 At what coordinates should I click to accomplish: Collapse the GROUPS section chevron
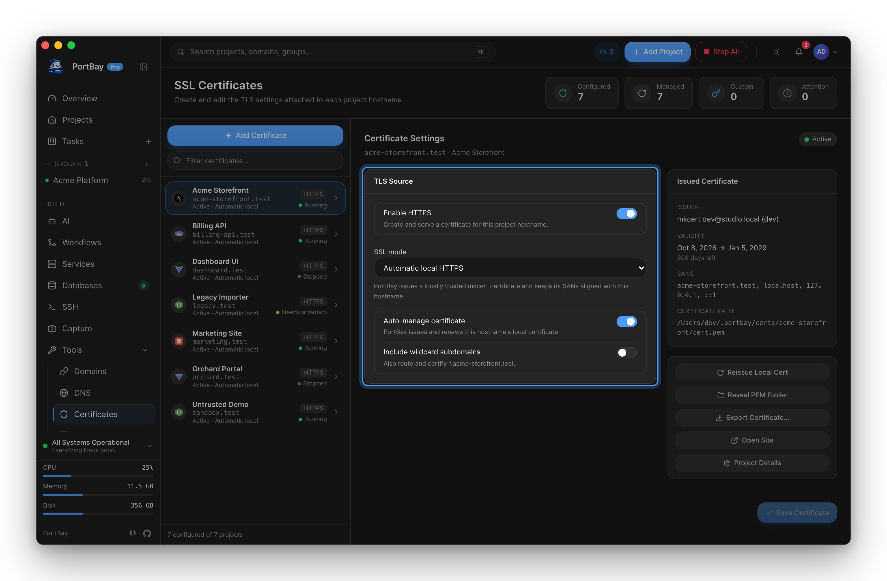pyautogui.click(x=48, y=164)
